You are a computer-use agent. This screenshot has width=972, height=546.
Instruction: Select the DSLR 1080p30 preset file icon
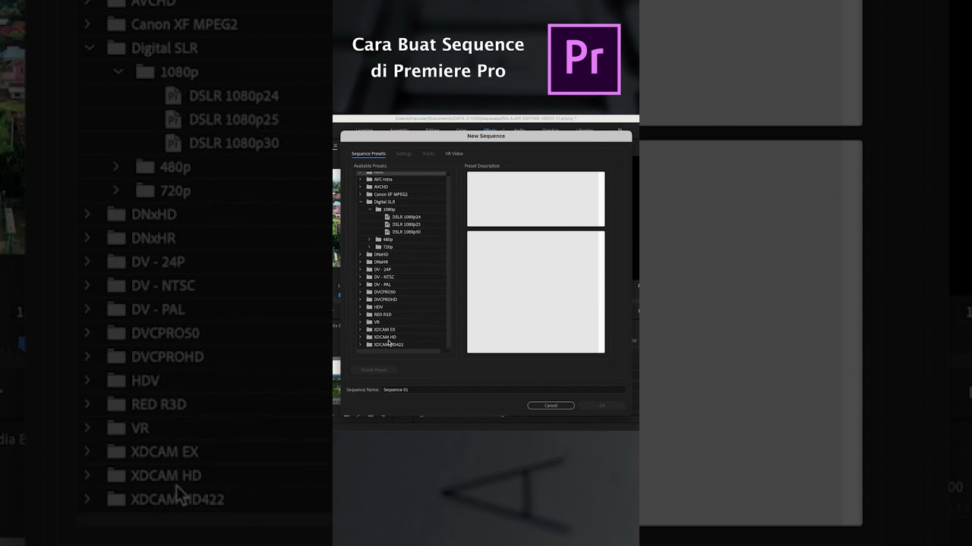coord(387,232)
